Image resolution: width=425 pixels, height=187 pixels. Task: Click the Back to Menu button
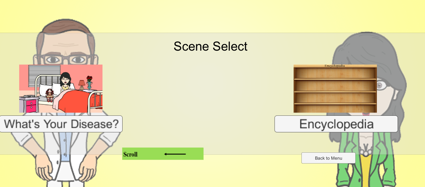[328, 158]
